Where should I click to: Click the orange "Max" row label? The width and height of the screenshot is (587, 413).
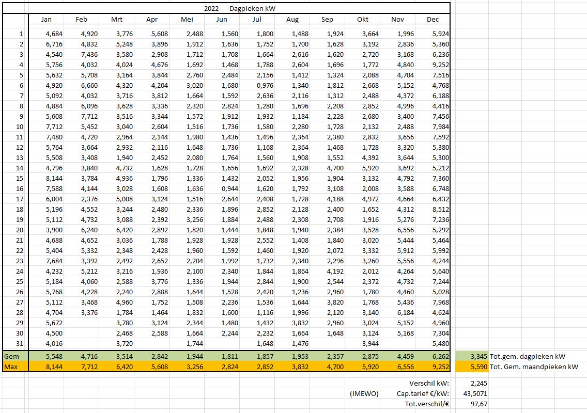(x=11, y=367)
